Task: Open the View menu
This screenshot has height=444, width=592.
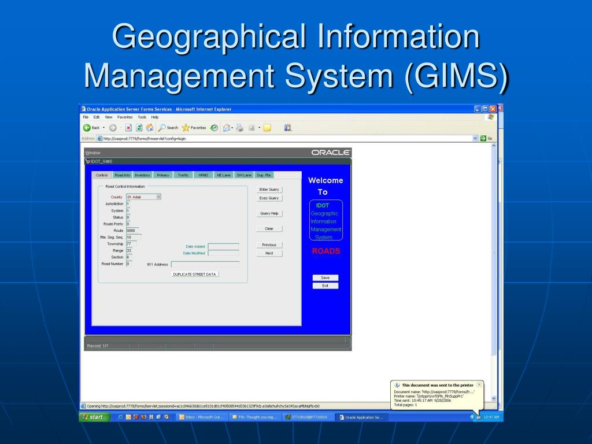Action: point(109,117)
